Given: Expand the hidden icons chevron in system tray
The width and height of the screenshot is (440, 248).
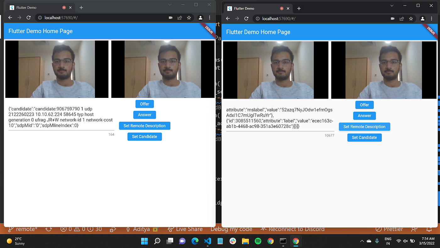Looking at the screenshot, I should tap(362, 241).
